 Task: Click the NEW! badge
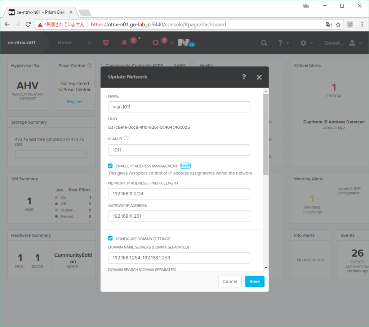click(185, 165)
